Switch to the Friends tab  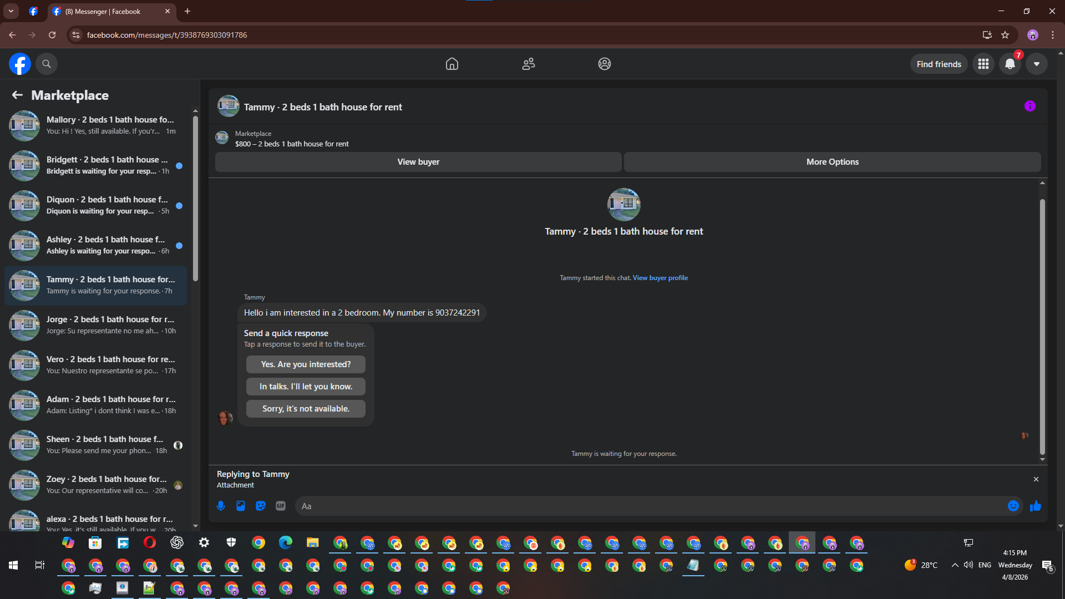click(x=529, y=64)
